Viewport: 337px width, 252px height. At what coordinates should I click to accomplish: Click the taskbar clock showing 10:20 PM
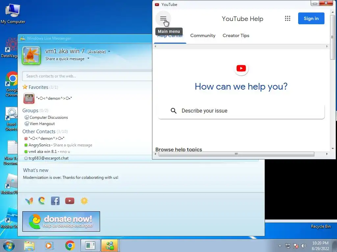tap(320, 243)
